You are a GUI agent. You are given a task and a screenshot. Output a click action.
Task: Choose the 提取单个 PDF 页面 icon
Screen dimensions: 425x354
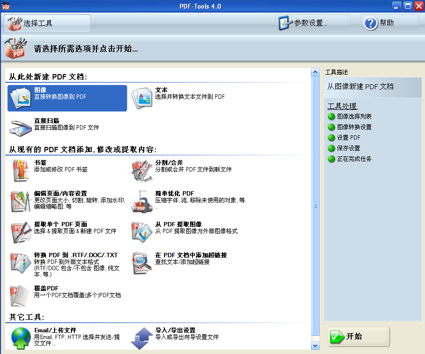coord(21,232)
